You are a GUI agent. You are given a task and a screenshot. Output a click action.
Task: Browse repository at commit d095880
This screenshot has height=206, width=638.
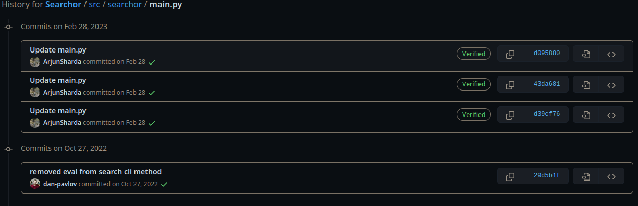(x=611, y=54)
